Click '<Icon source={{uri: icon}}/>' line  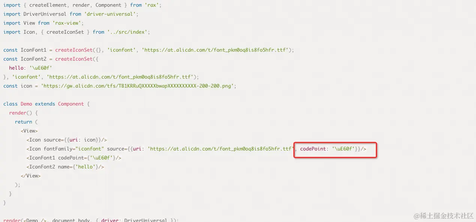click(67, 140)
